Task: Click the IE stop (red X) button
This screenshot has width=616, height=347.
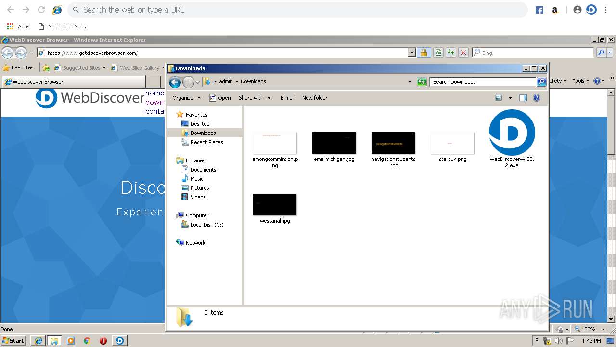Action: [463, 53]
